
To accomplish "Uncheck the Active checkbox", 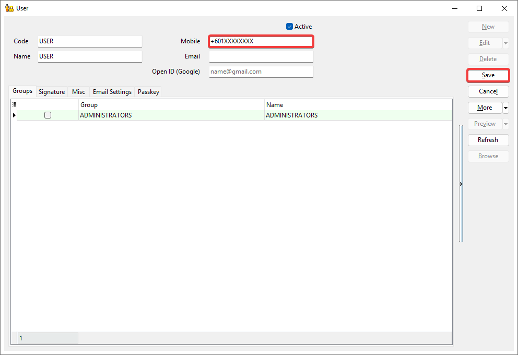I will [290, 27].
